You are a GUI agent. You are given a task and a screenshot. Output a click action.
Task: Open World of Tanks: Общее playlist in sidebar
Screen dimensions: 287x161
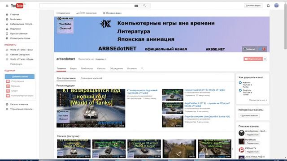[22, 59]
